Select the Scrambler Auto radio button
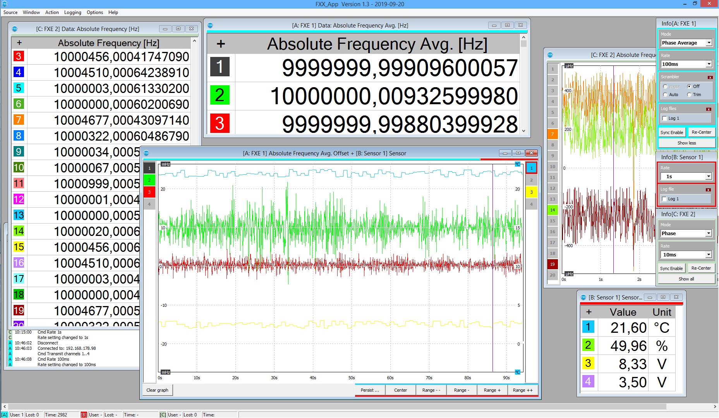The image size is (719, 418). (665, 95)
